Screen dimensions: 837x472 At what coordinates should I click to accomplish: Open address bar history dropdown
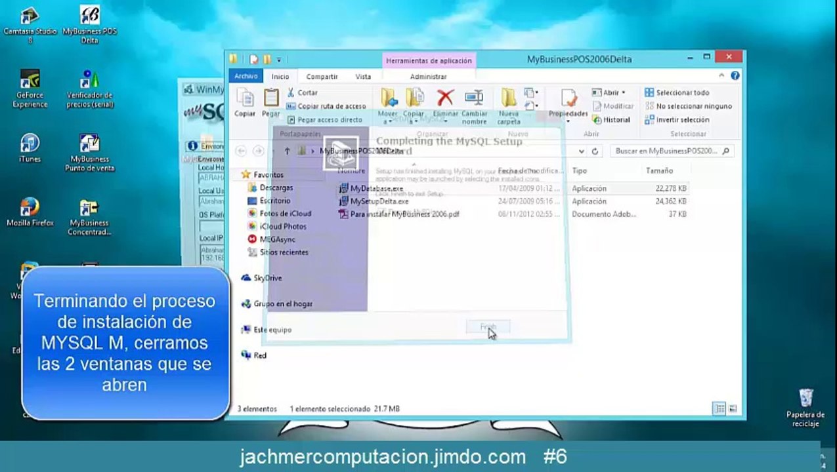(x=582, y=151)
